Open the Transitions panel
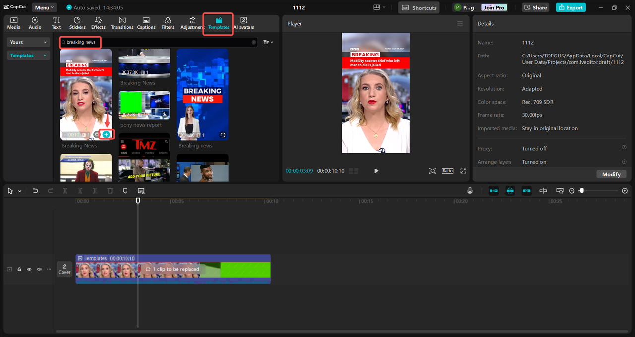The image size is (635, 337). point(122,23)
